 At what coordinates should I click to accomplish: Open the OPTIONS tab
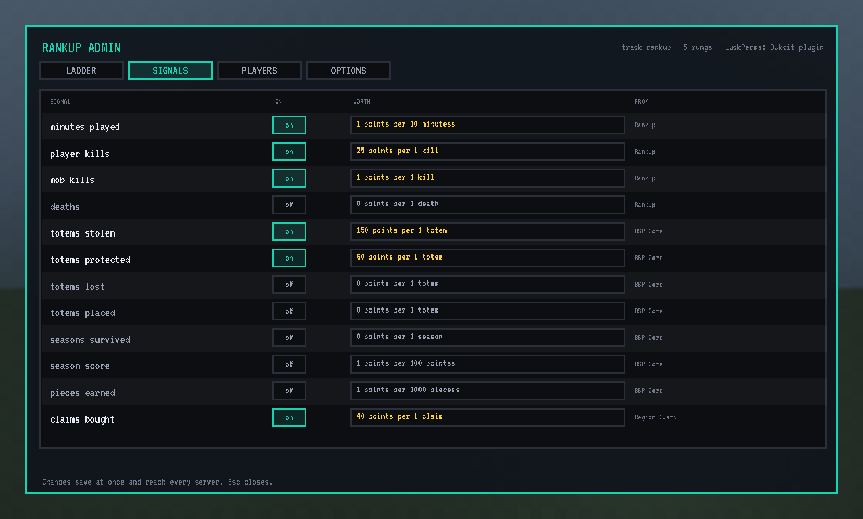point(349,70)
